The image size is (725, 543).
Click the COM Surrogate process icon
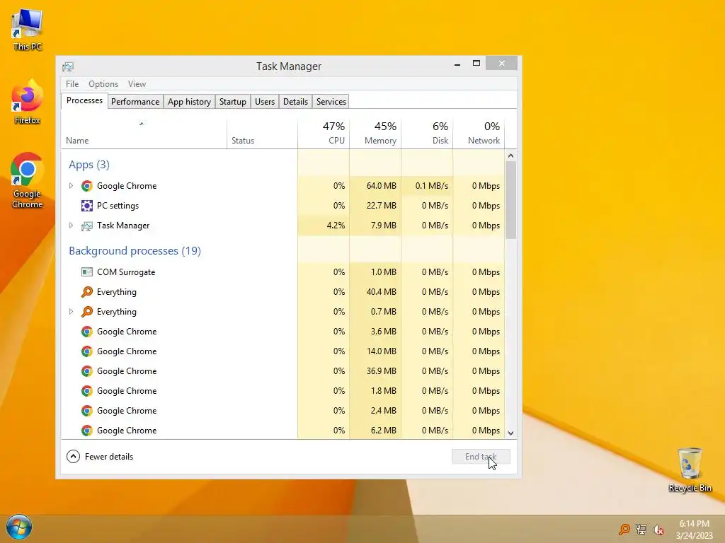click(x=86, y=272)
